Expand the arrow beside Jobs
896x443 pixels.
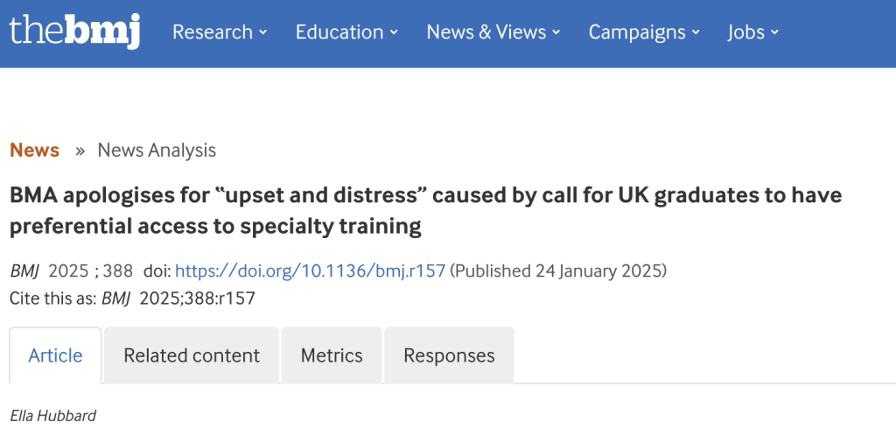point(774,33)
